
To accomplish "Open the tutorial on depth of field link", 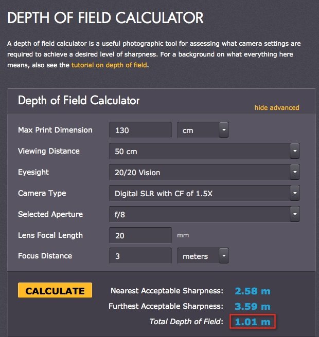I will coord(110,65).
